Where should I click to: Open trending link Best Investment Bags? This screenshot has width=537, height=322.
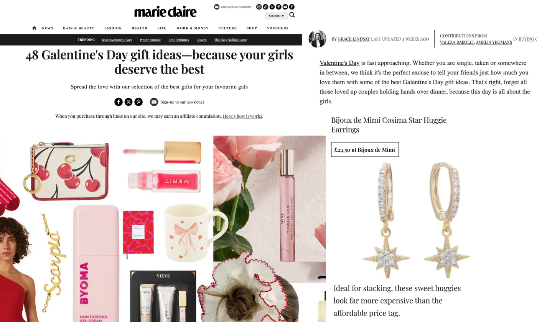tap(117, 40)
